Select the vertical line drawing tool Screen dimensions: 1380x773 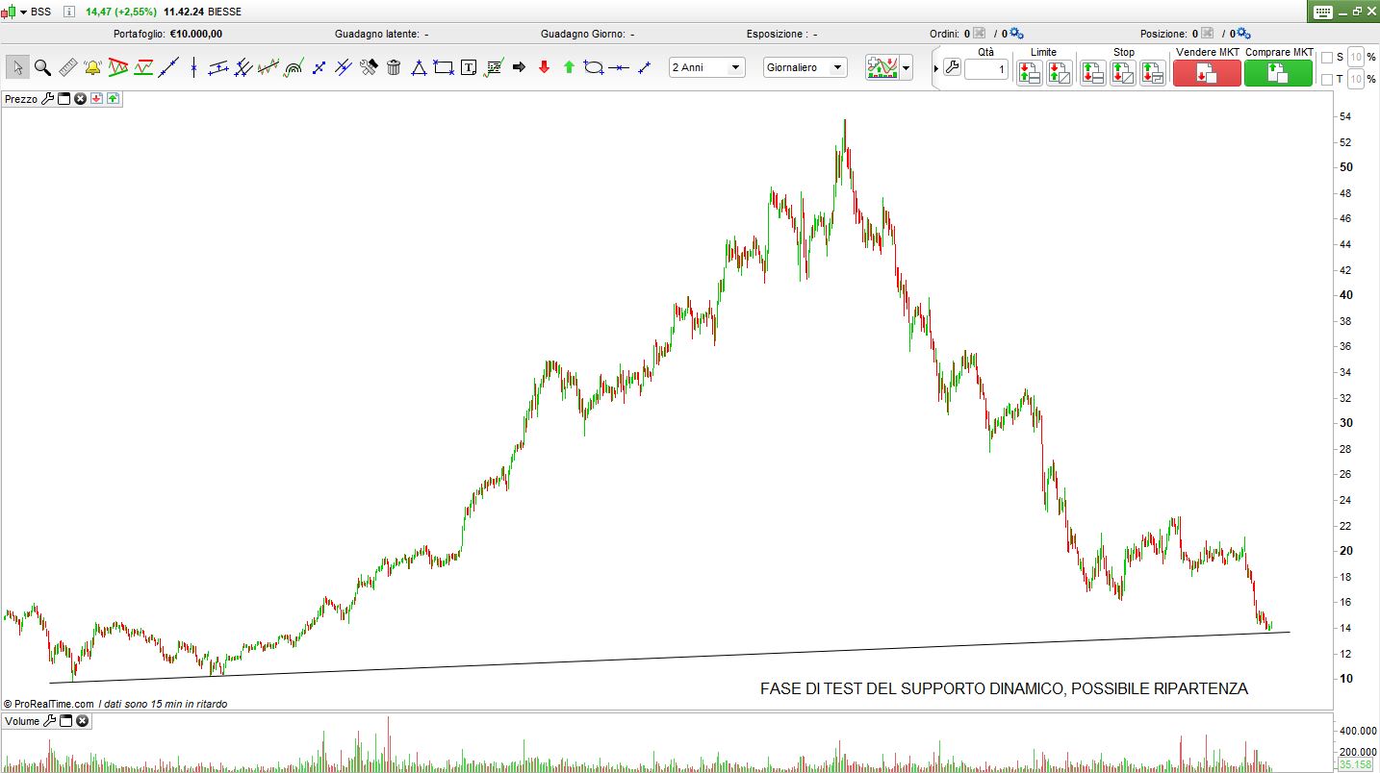(193, 67)
